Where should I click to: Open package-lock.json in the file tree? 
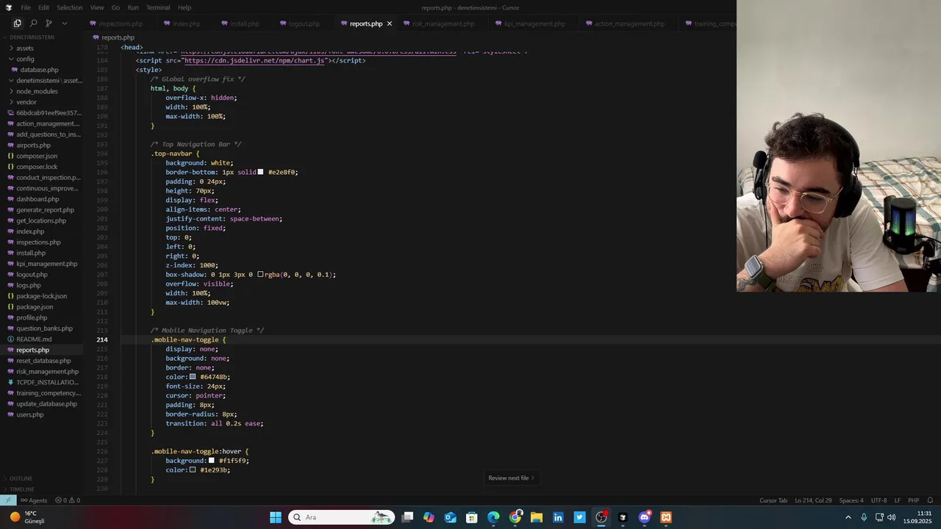tap(41, 296)
